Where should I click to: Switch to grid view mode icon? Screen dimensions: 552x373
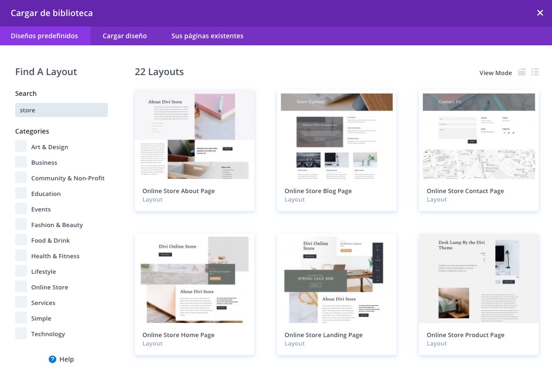tap(522, 72)
